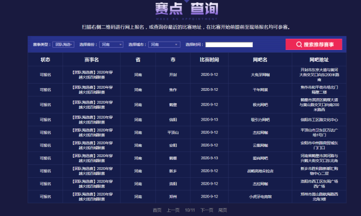Go to 首页 in pagination
Screen dimensions: 361x216
(157, 210)
